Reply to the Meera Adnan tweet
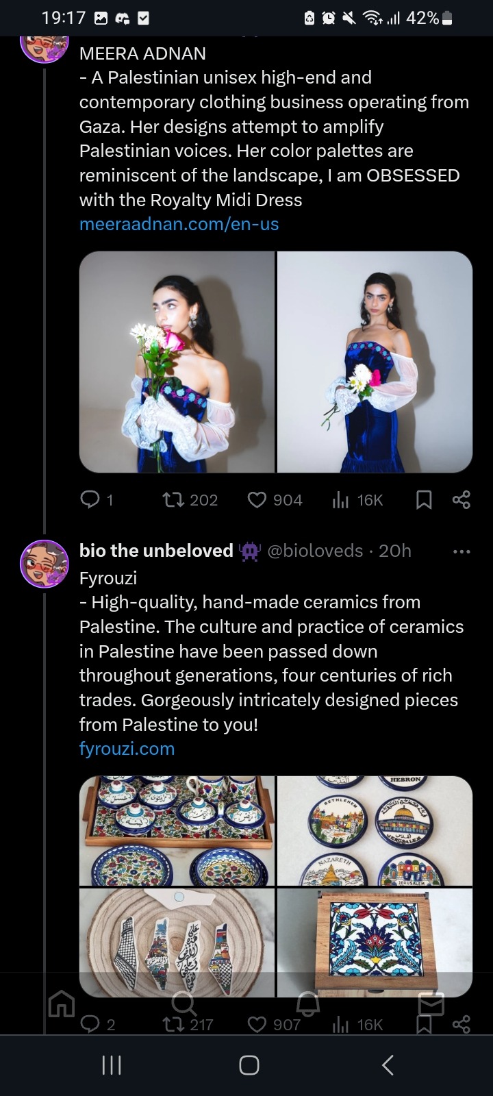 91,500
